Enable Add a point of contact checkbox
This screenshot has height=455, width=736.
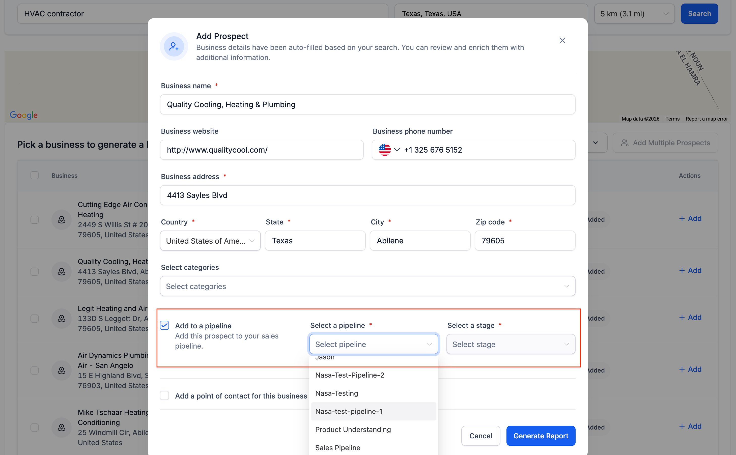click(165, 396)
